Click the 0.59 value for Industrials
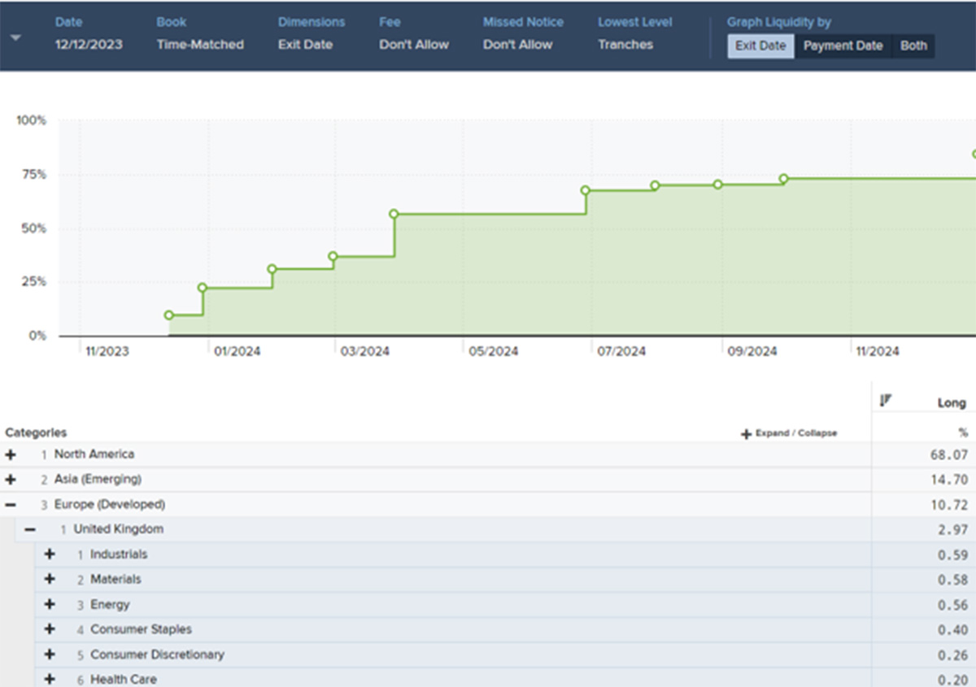Viewport: 976px width, 687px height. point(952,555)
